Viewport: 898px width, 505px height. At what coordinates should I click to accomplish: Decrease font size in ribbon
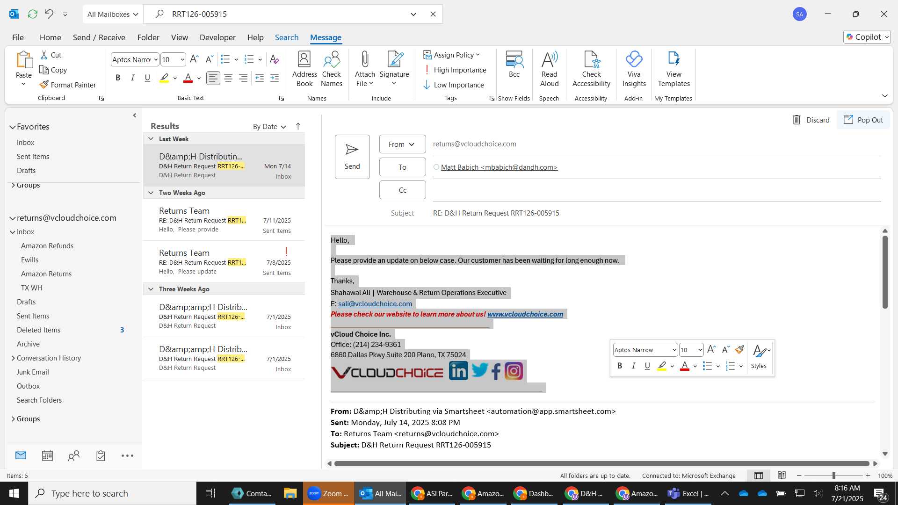pyautogui.click(x=210, y=59)
